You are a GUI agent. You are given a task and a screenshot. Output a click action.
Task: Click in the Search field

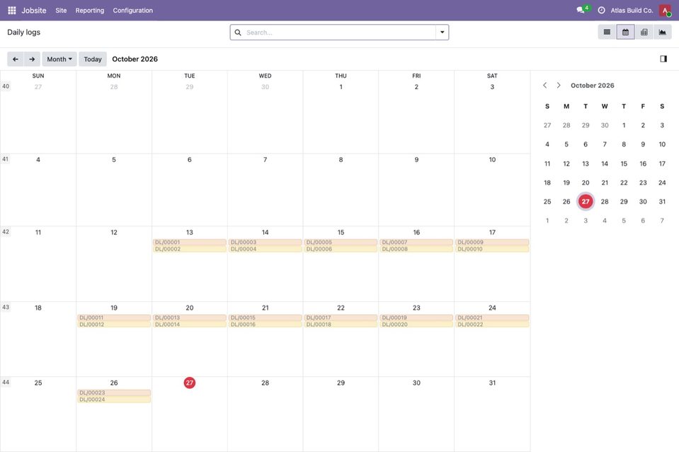[339, 33]
